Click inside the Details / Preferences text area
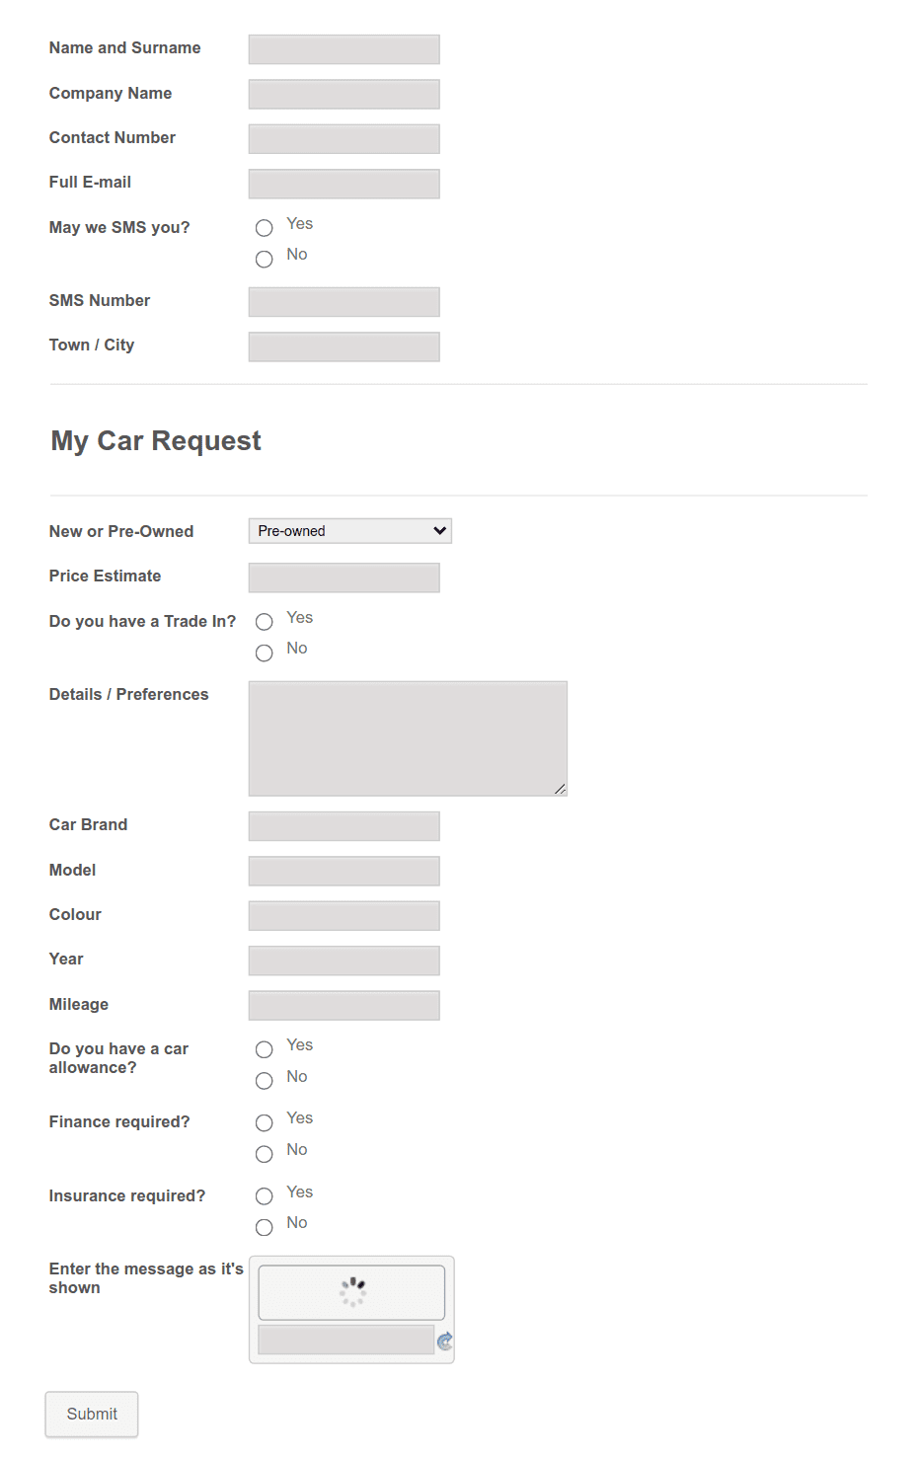This screenshot has width=918, height=1460. point(408,737)
